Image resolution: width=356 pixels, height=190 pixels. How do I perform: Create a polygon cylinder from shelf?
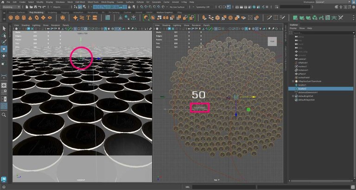click(24, 18)
